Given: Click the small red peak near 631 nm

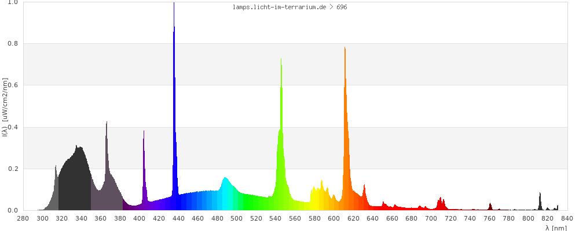Looking at the screenshot, I should pyautogui.click(x=364, y=198).
